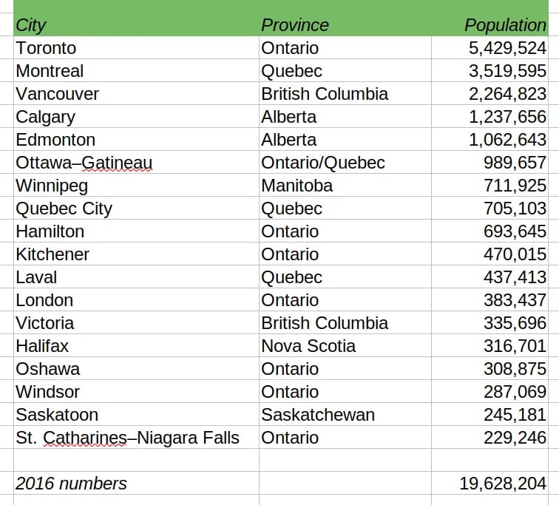The image size is (559, 505).
Task: Select the Ottawa–Gatineau cell
Action: [x=136, y=163]
